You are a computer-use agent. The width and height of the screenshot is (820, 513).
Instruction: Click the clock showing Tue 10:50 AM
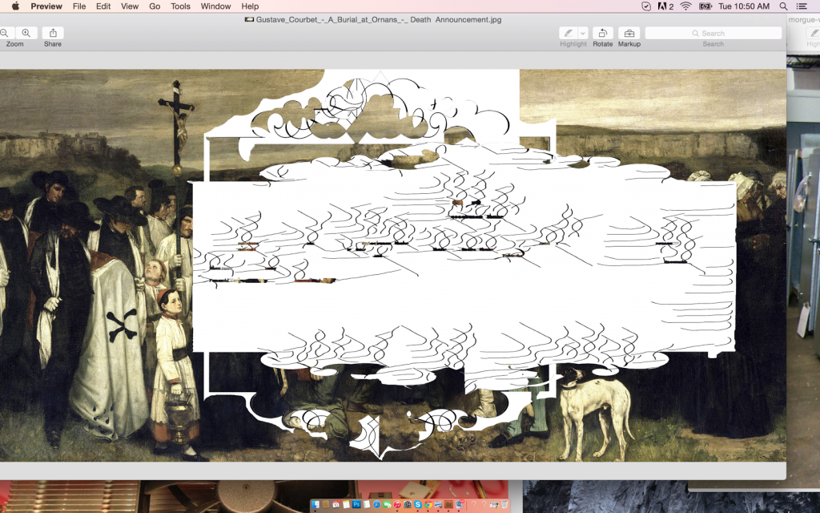(744, 6)
